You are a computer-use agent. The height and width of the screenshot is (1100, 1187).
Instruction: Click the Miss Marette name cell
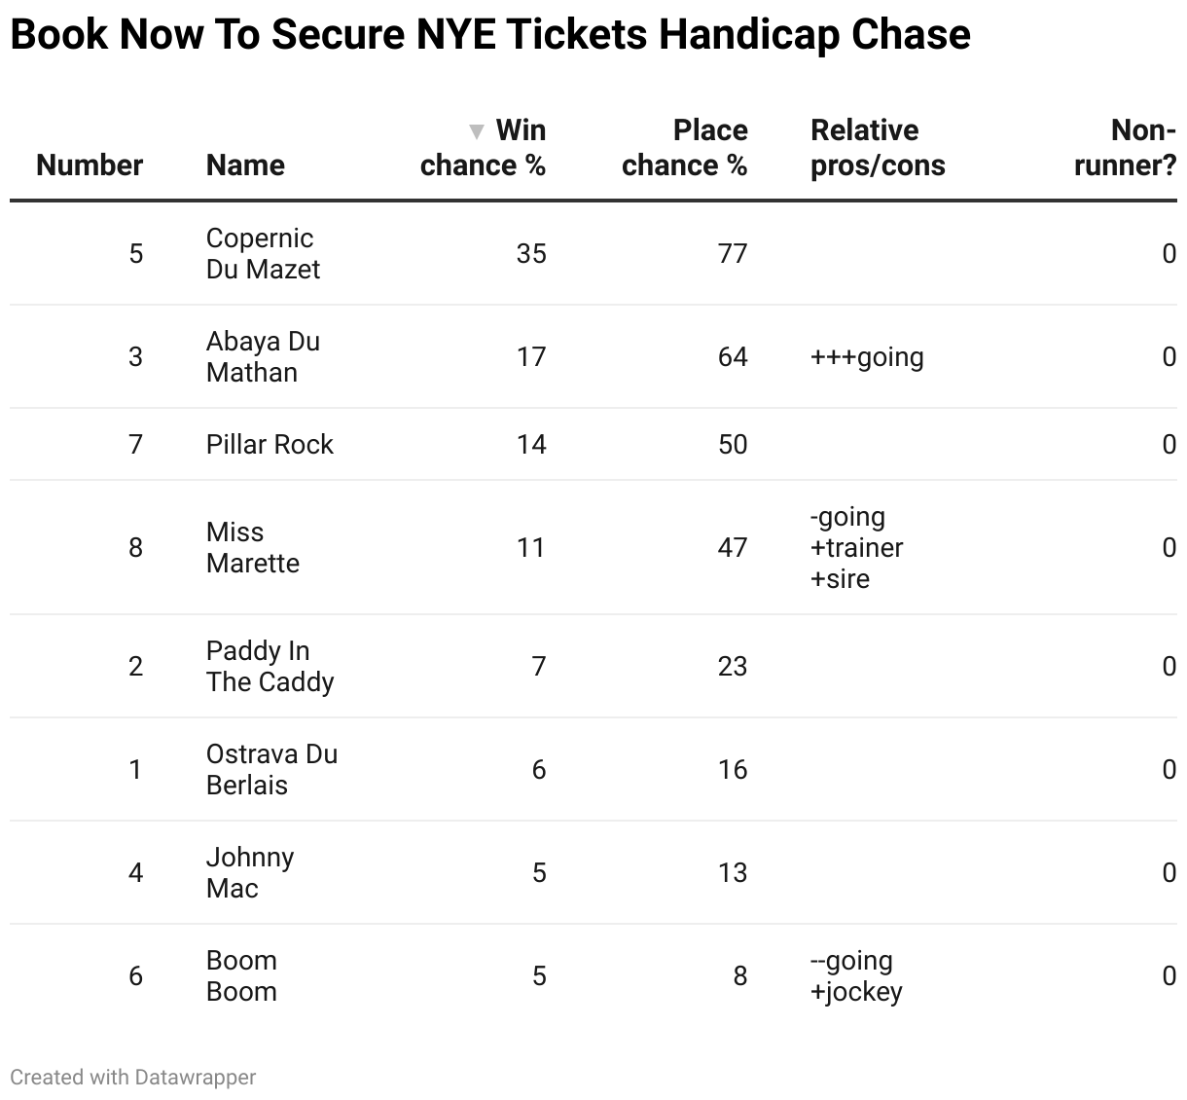pos(253,547)
